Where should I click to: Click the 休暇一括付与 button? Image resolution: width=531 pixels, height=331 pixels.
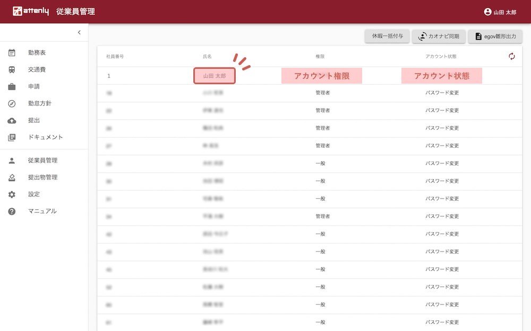click(387, 36)
